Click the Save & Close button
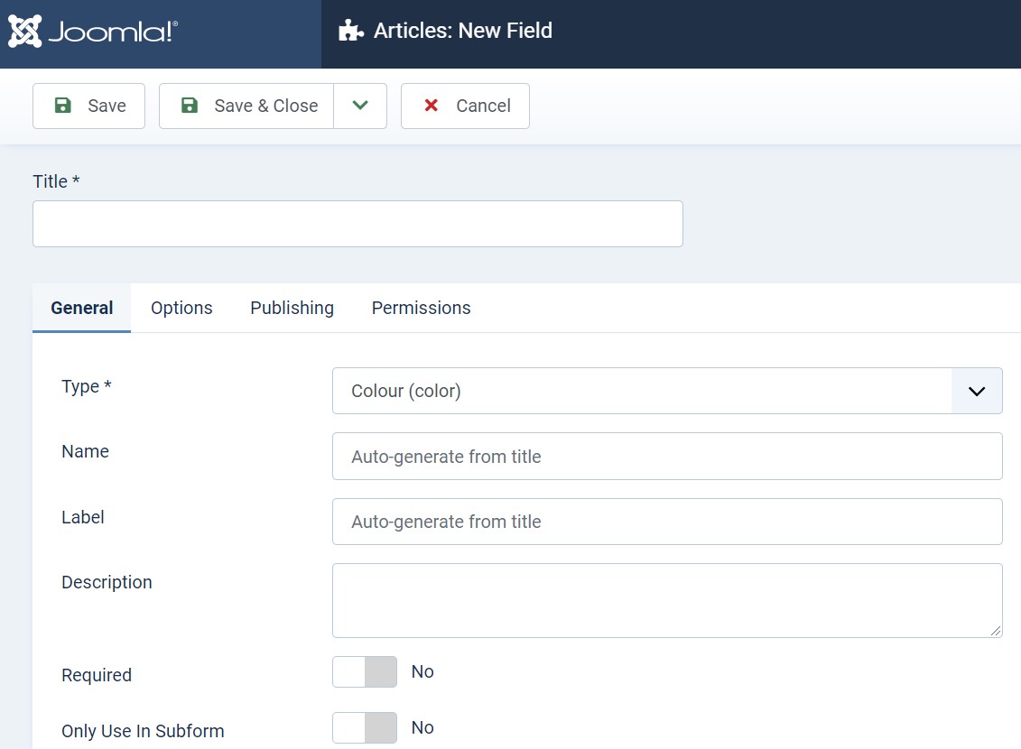Viewport: 1021px width, 749px height. coord(246,106)
